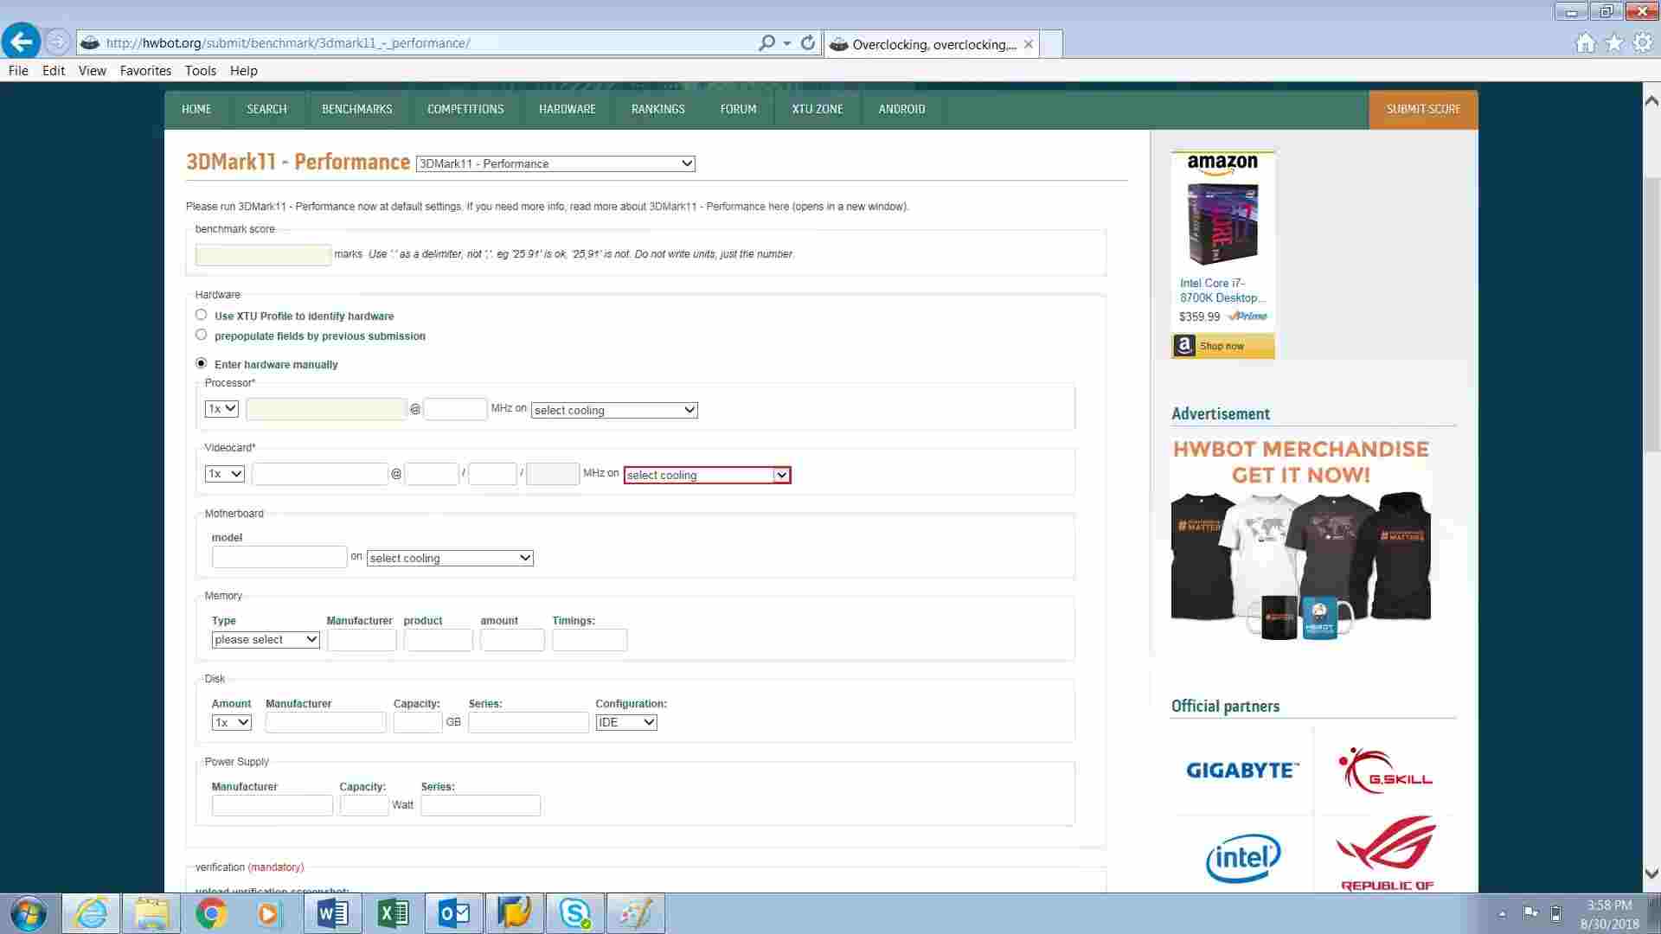Click the SUBMIT SCORE button
Screen dimensions: 1661x934
[1423, 109]
